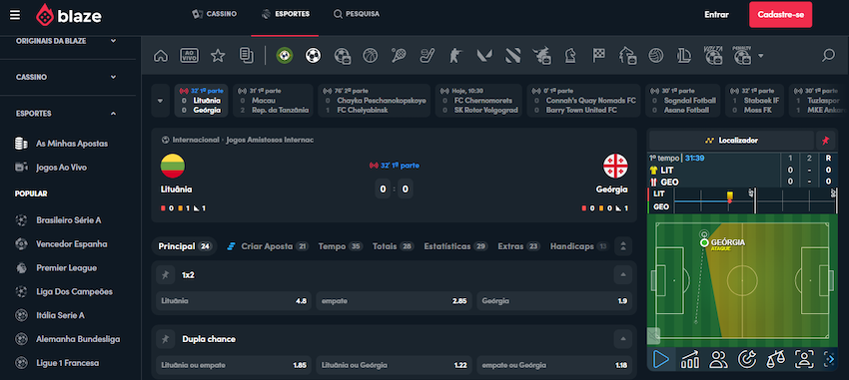
Task: Click the Entrar login button
Action: (x=716, y=15)
